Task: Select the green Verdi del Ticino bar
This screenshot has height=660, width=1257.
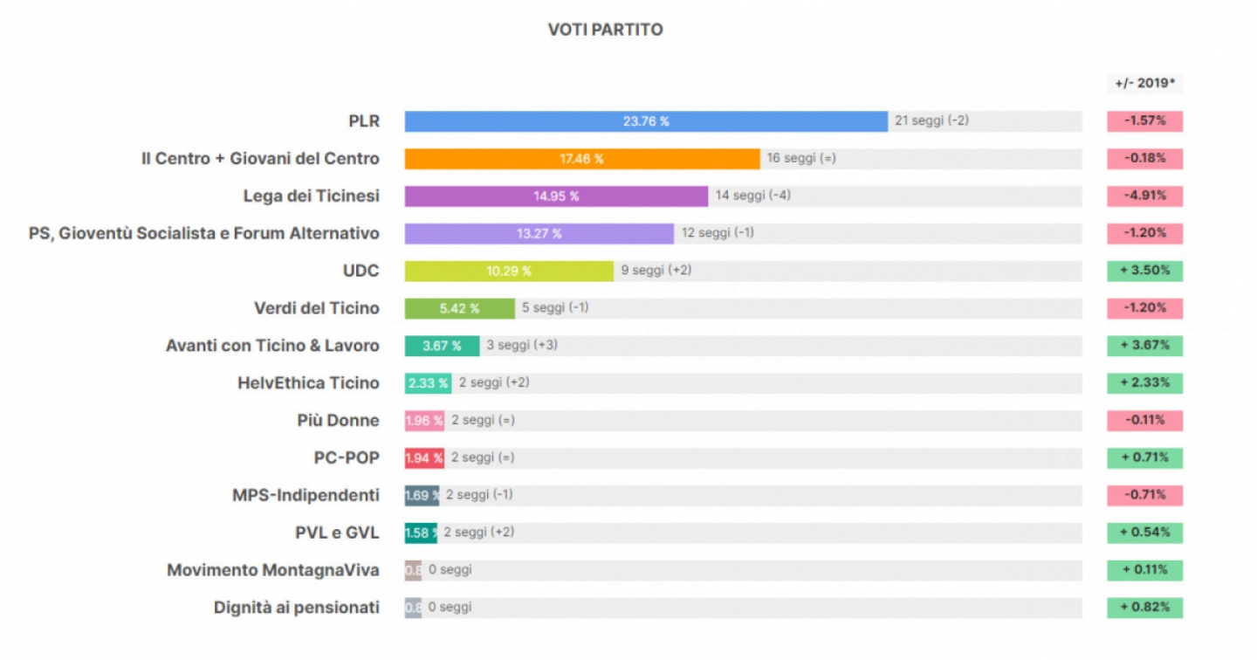Action: (459, 308)
